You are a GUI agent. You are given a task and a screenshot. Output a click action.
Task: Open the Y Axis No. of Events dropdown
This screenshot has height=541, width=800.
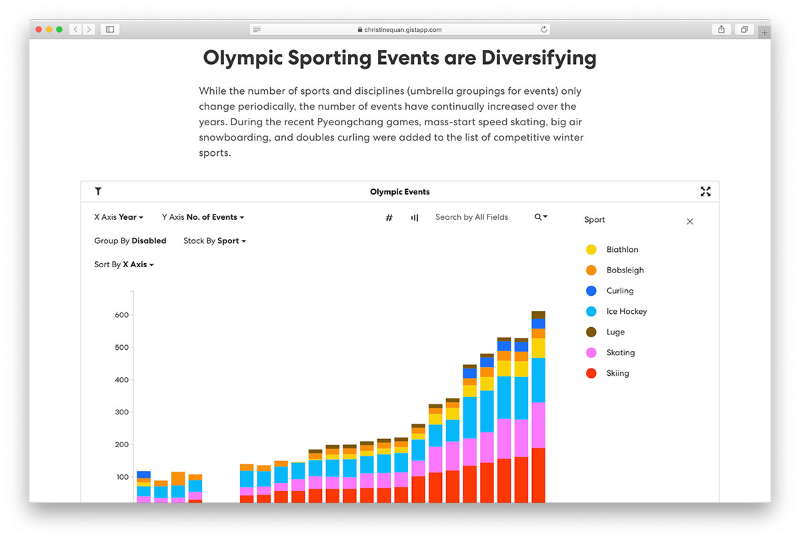(203, 217)
